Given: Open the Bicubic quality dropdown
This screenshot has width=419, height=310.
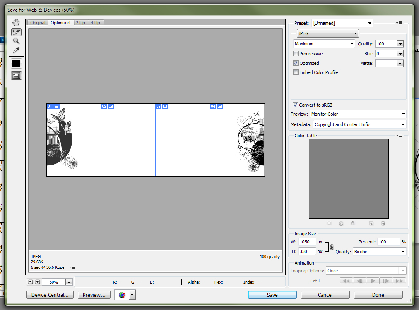Looking at the screenshot, I should tap(379, 252).
